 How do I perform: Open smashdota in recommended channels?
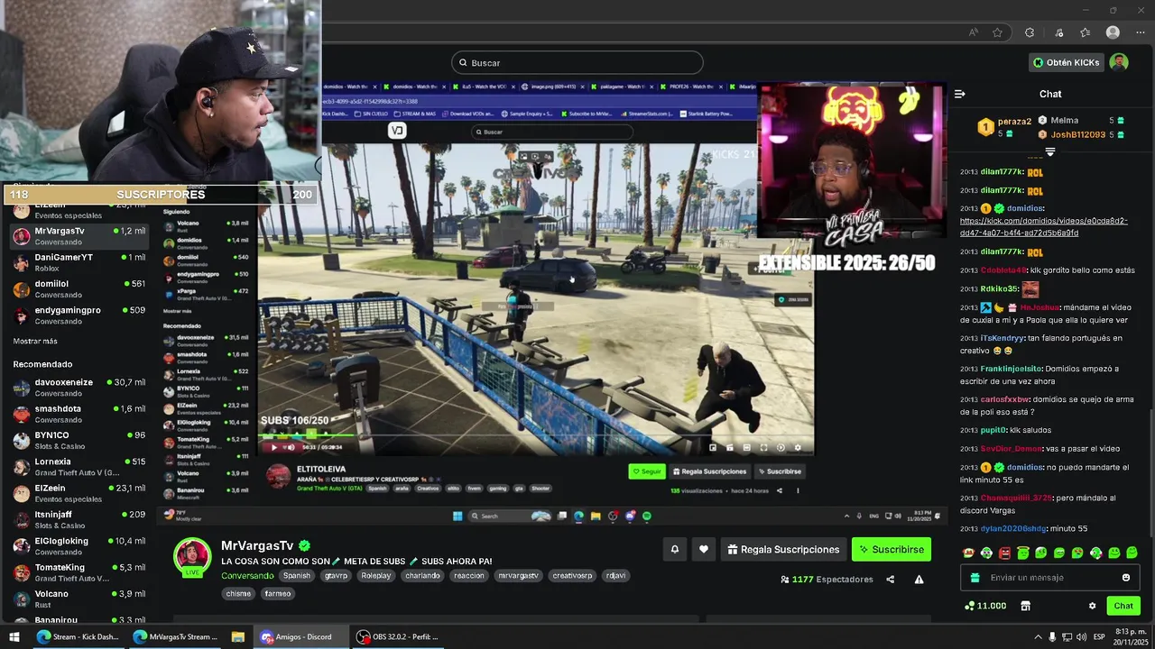[x=79, y=414]
